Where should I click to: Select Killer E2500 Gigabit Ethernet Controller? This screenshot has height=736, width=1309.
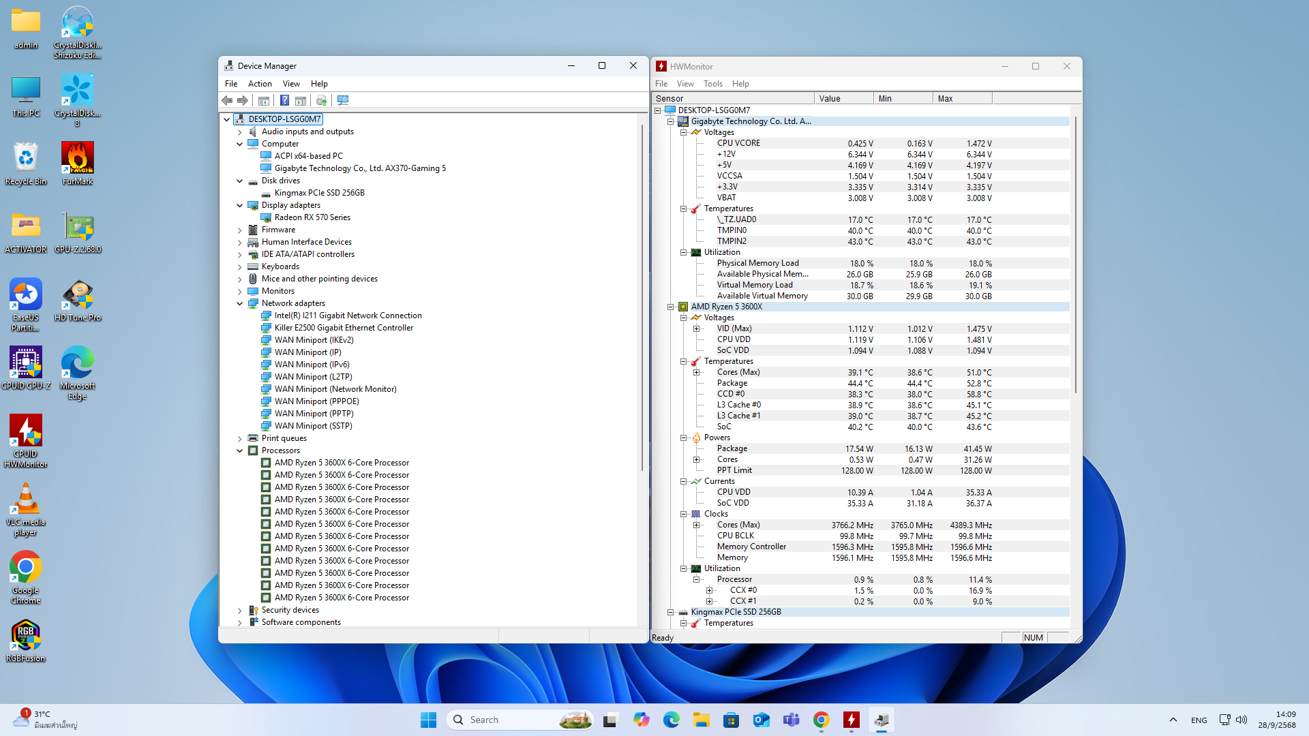click(x=344, y=328)
